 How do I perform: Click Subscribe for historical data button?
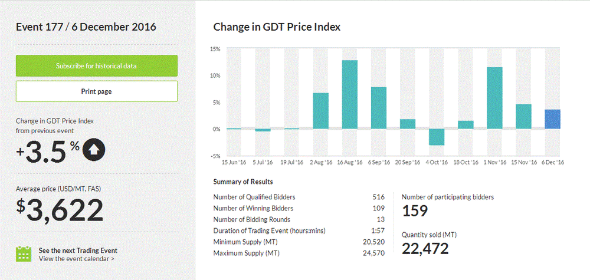(96, 66)
